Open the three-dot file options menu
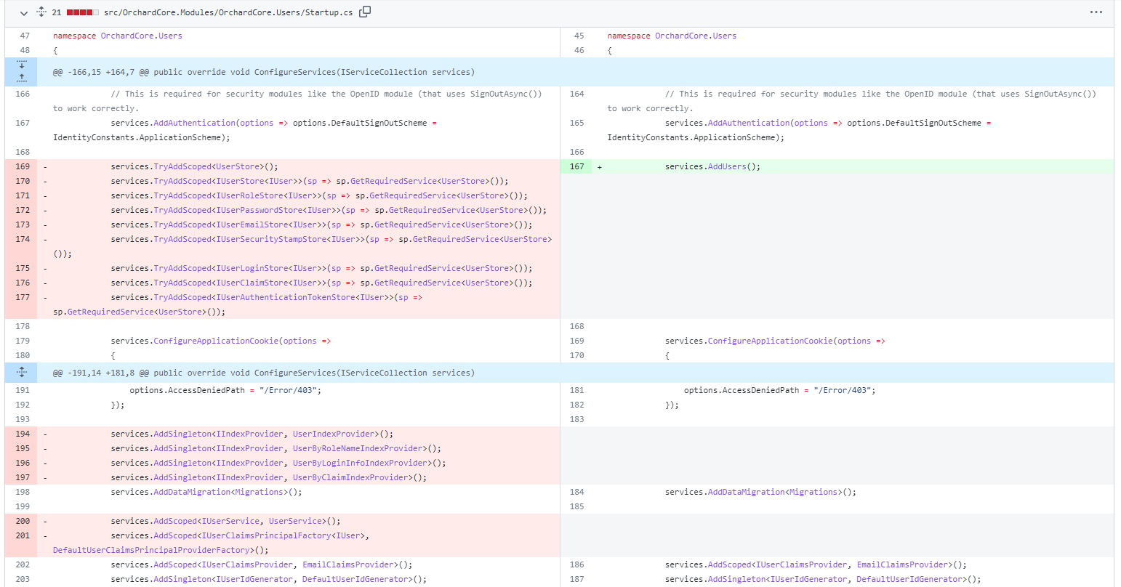The height and width of the screenshot is (587, 1121). [1096, 12]
